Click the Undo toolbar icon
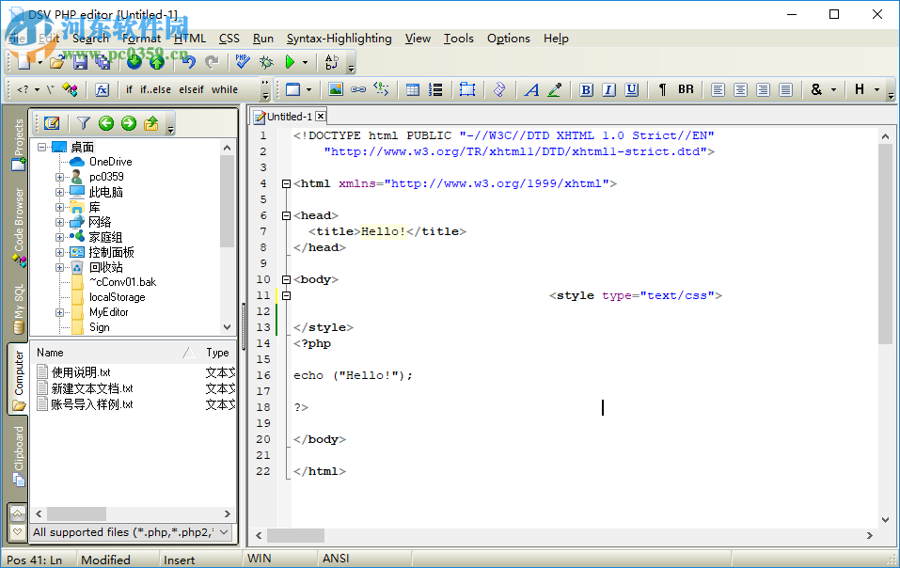Viewport: 900px width, 568px height. 188,62
